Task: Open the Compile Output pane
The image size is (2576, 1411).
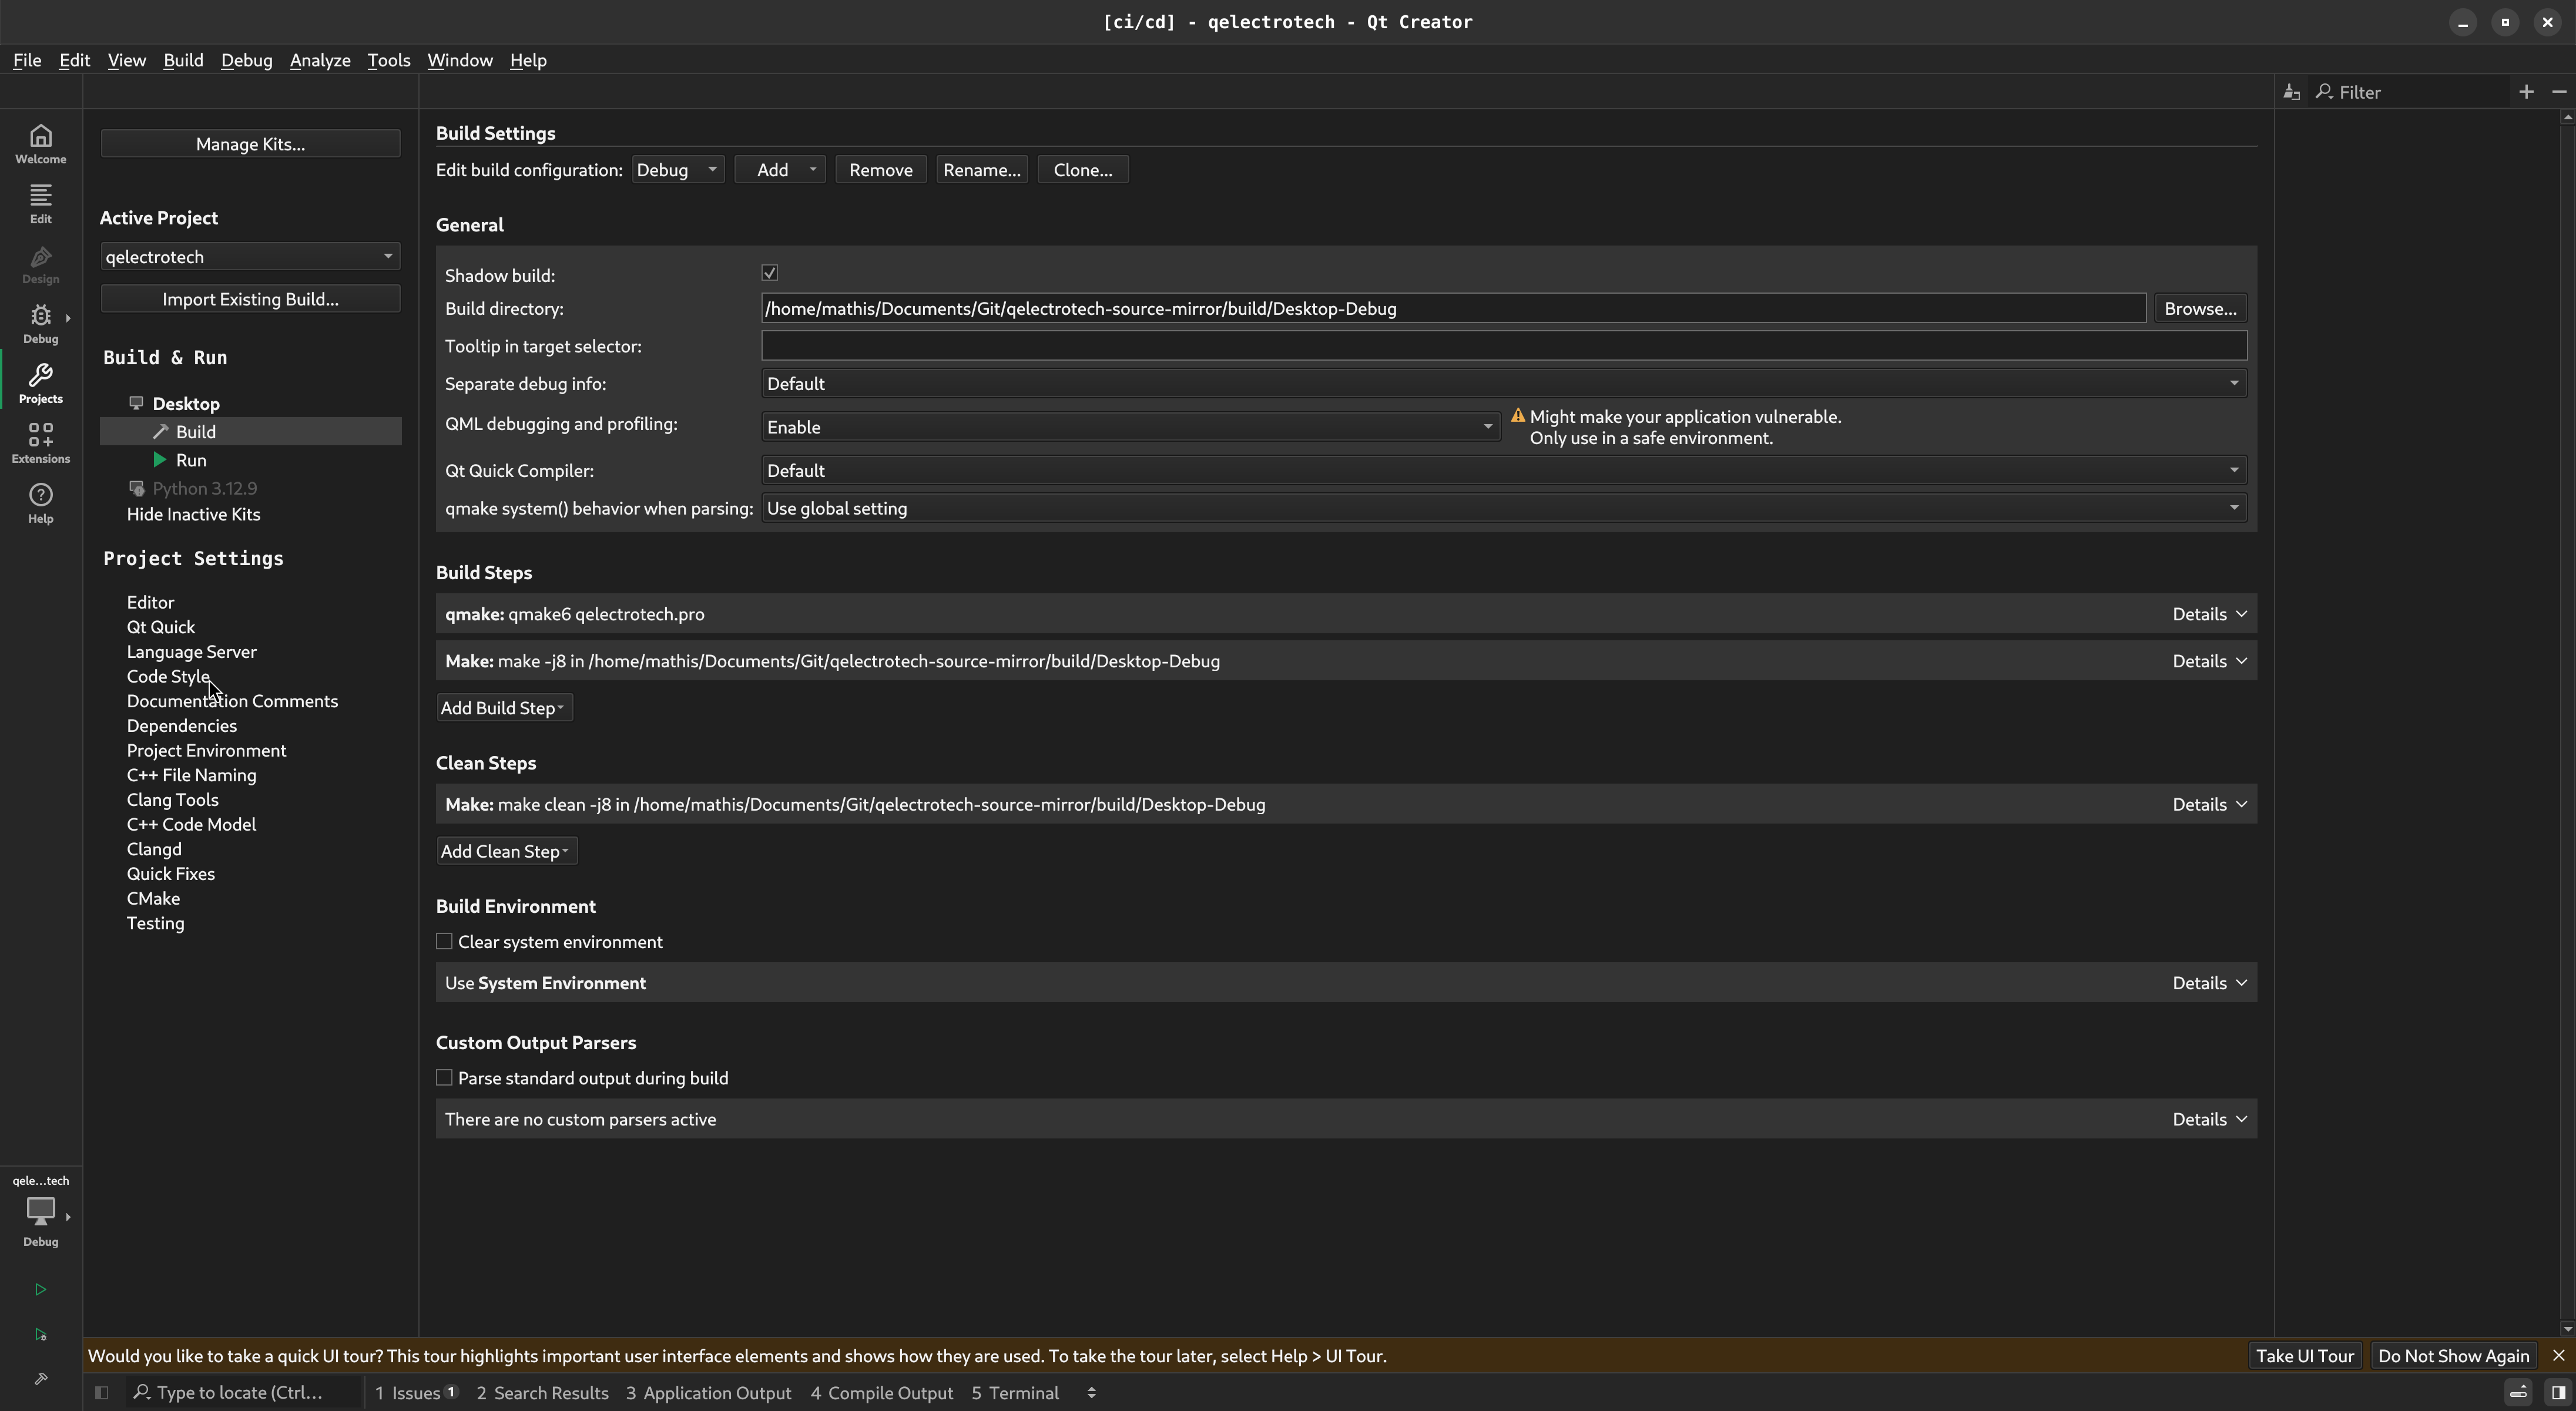Action: [881, 1392]
